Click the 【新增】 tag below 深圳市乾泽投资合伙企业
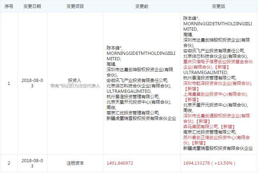This screenshot has width=258, height=173. 192,88
